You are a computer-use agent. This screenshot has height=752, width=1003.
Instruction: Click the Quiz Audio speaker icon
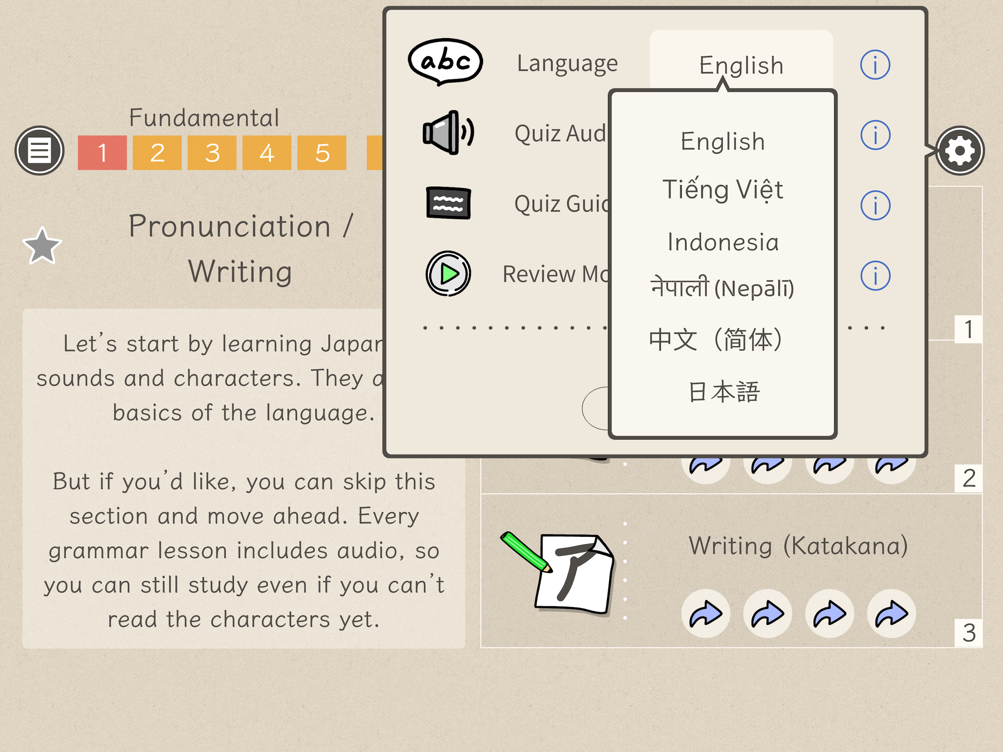448,133
